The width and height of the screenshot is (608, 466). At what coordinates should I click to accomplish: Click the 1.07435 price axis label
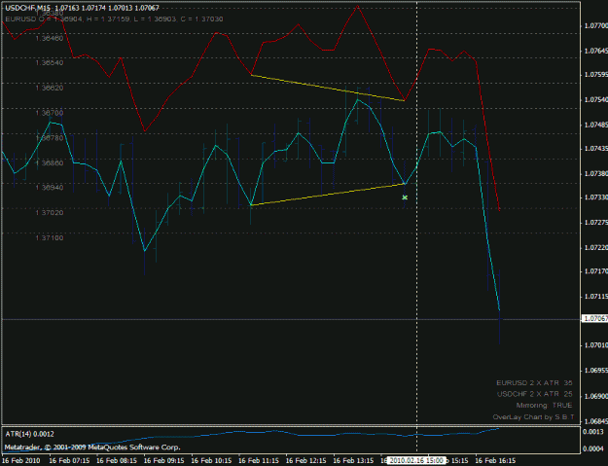pyautogui.click(x=595, y=149)
